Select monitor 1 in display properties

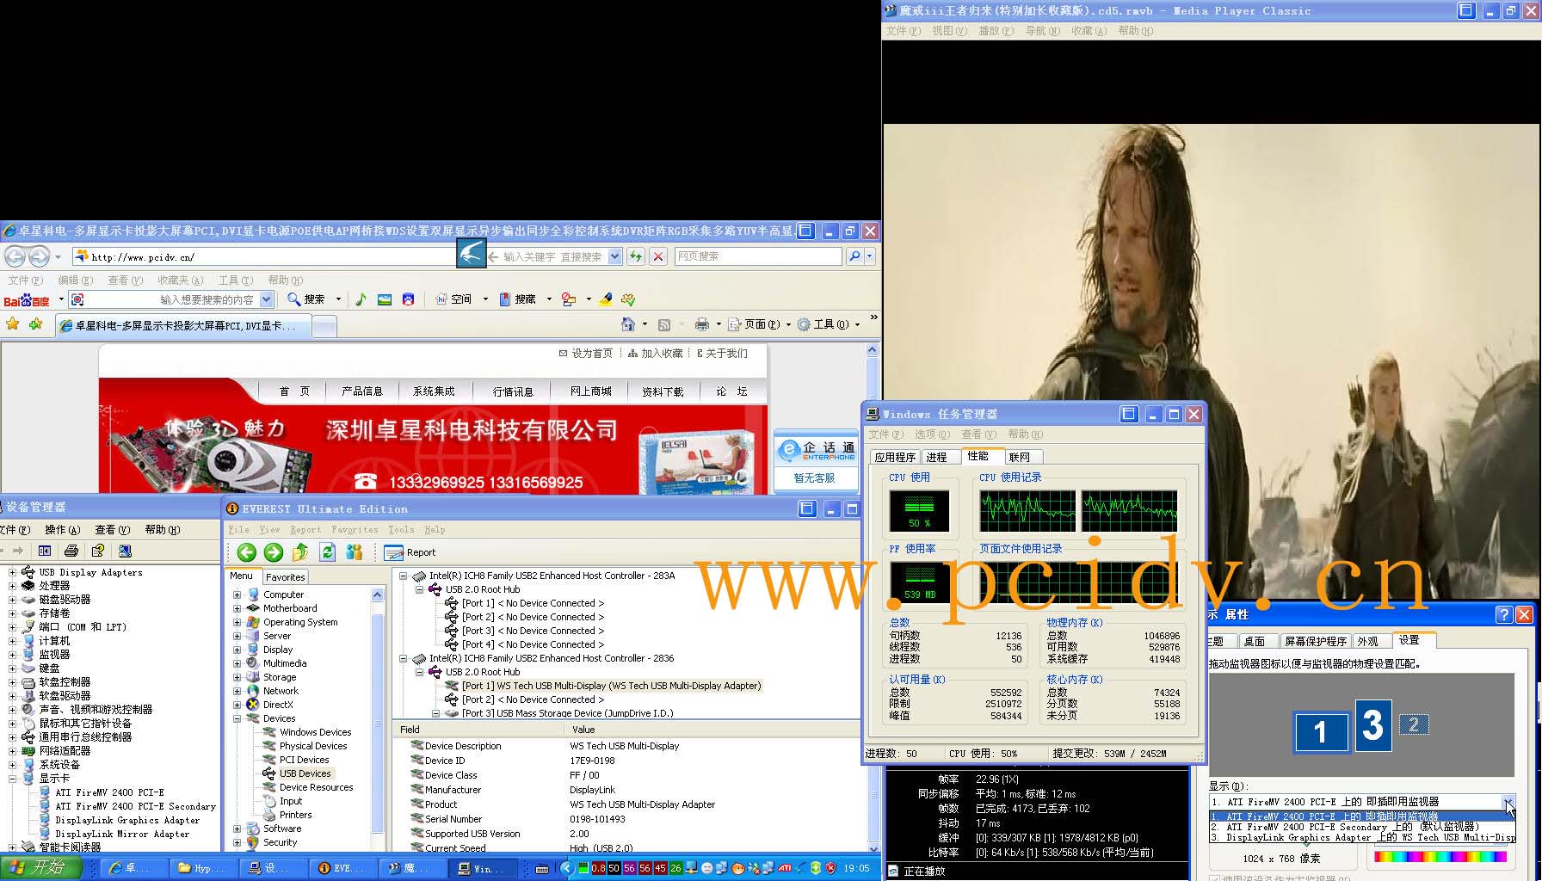point(1320,732)
